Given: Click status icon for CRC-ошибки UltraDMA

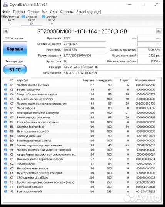Looking at the screenshot, I should [x=6, y=177].
